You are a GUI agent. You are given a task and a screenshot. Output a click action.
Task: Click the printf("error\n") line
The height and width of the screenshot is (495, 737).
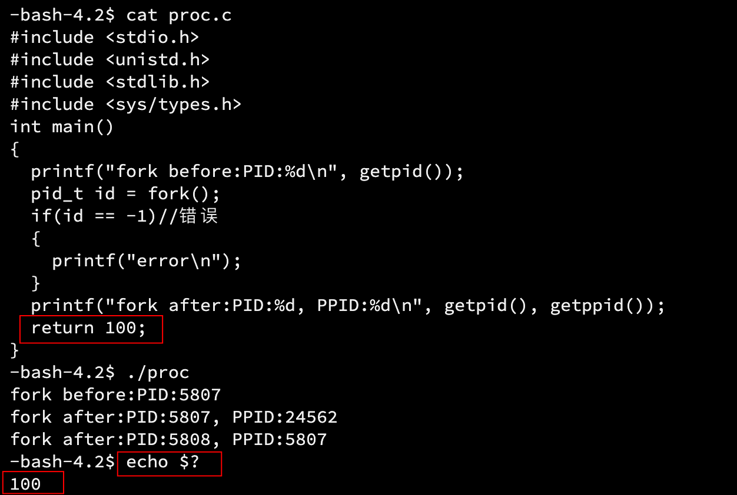tap(147, 261)
